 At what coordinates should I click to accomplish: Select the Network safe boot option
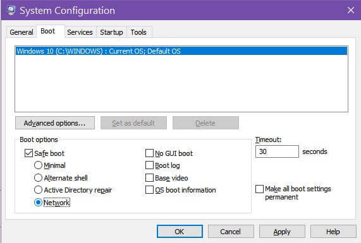[38, 203]
